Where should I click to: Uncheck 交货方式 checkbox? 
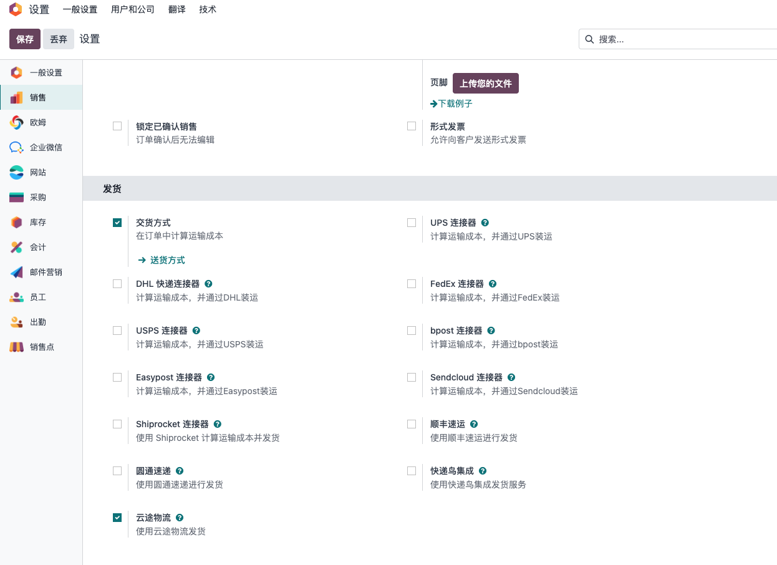point(117,223)
